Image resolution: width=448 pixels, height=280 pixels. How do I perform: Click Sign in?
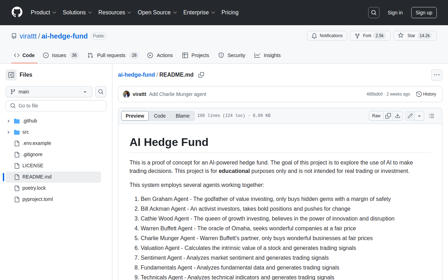pos(395,13)
